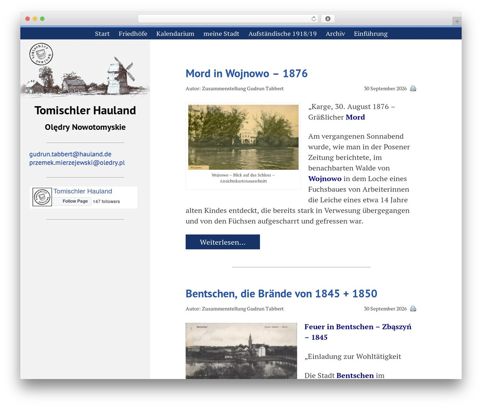Open Aufständische 1918/19 page

pos(282,33)
